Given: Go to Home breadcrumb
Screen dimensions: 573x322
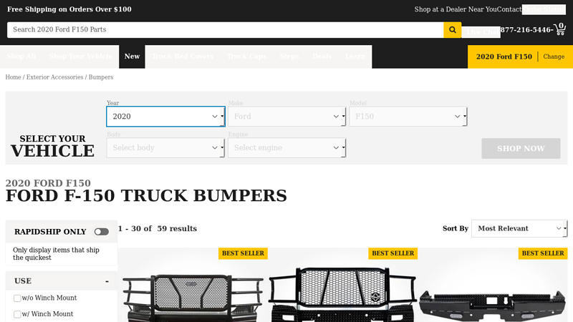Looking at the screenshot, I should point(13,77).
